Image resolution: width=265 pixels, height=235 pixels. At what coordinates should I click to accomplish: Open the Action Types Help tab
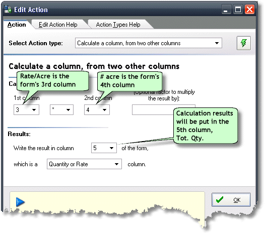pos(118,25)
